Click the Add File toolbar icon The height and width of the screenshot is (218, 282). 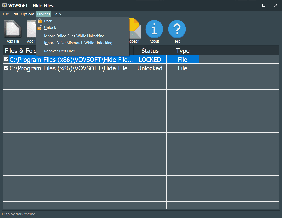[13, 29]
